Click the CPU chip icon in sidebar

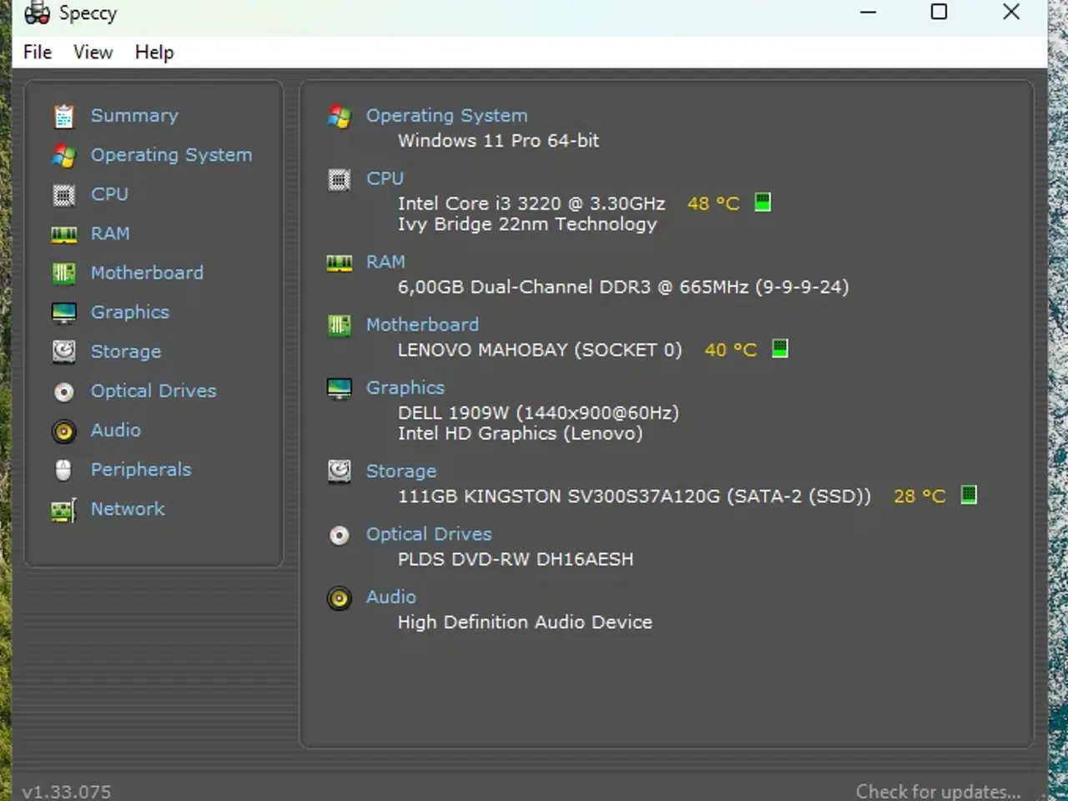(x=64, y=195)
